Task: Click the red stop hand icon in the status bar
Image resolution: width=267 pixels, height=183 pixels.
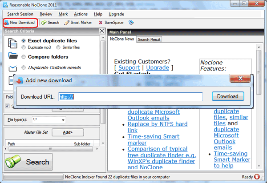Action: [x=257, y=177]
